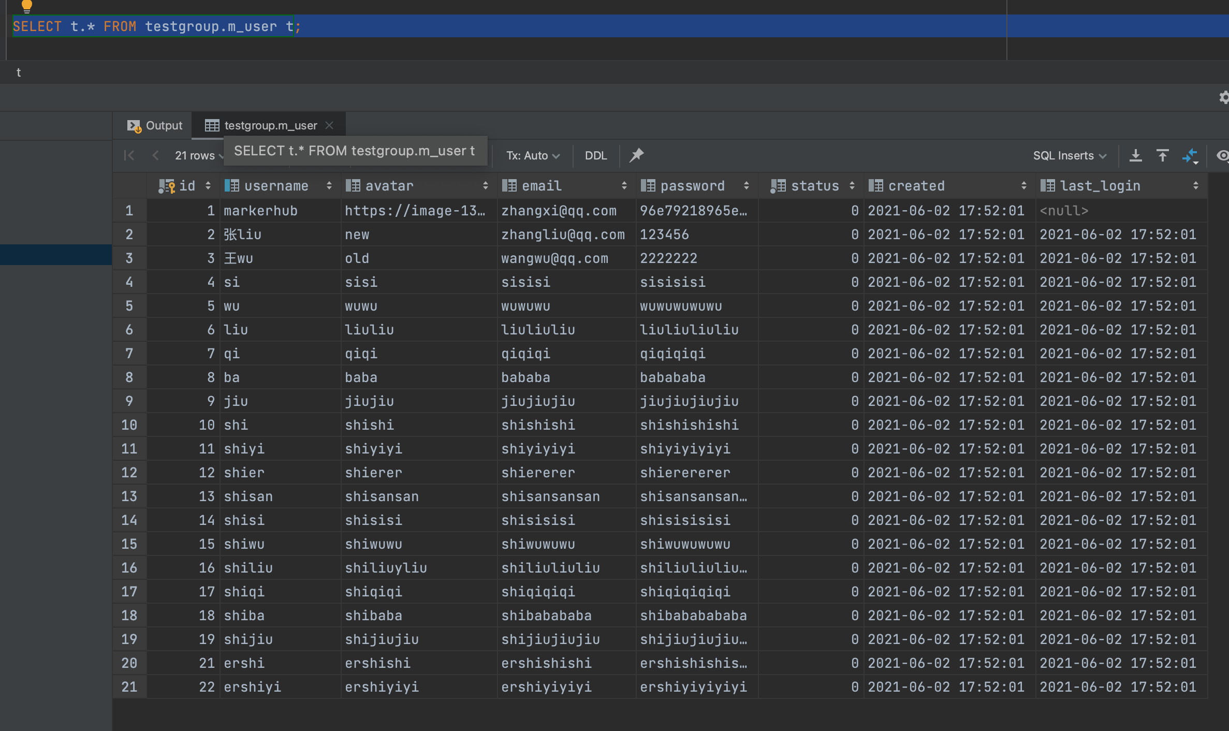
Task: Sort by the id column header
Action: click(184, 186)
